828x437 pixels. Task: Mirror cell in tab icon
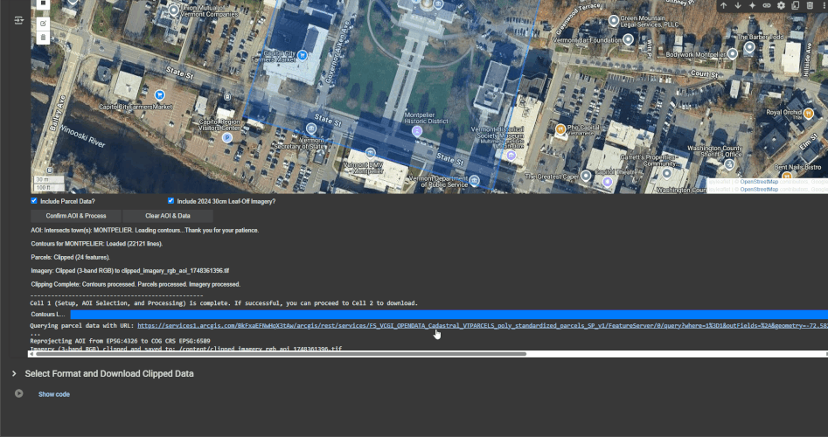click(x=796, y=5)
